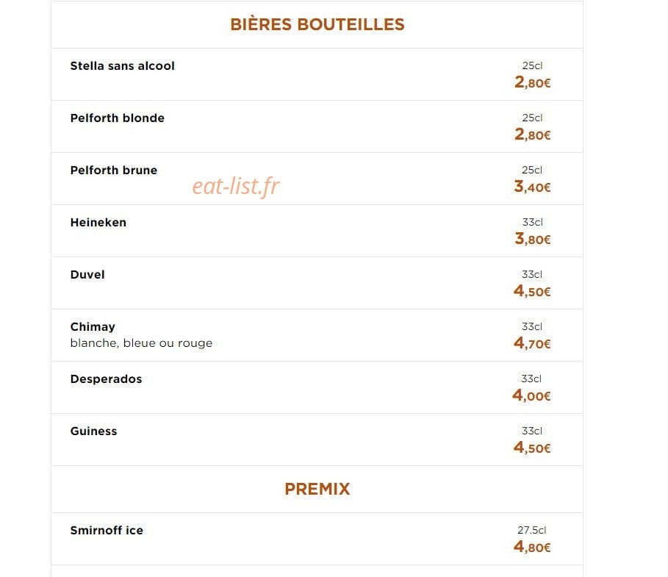Click the 4,80€ Smirnoff ice price
The height and width of the screenshot is (577, 668).
tap(532, 546)
